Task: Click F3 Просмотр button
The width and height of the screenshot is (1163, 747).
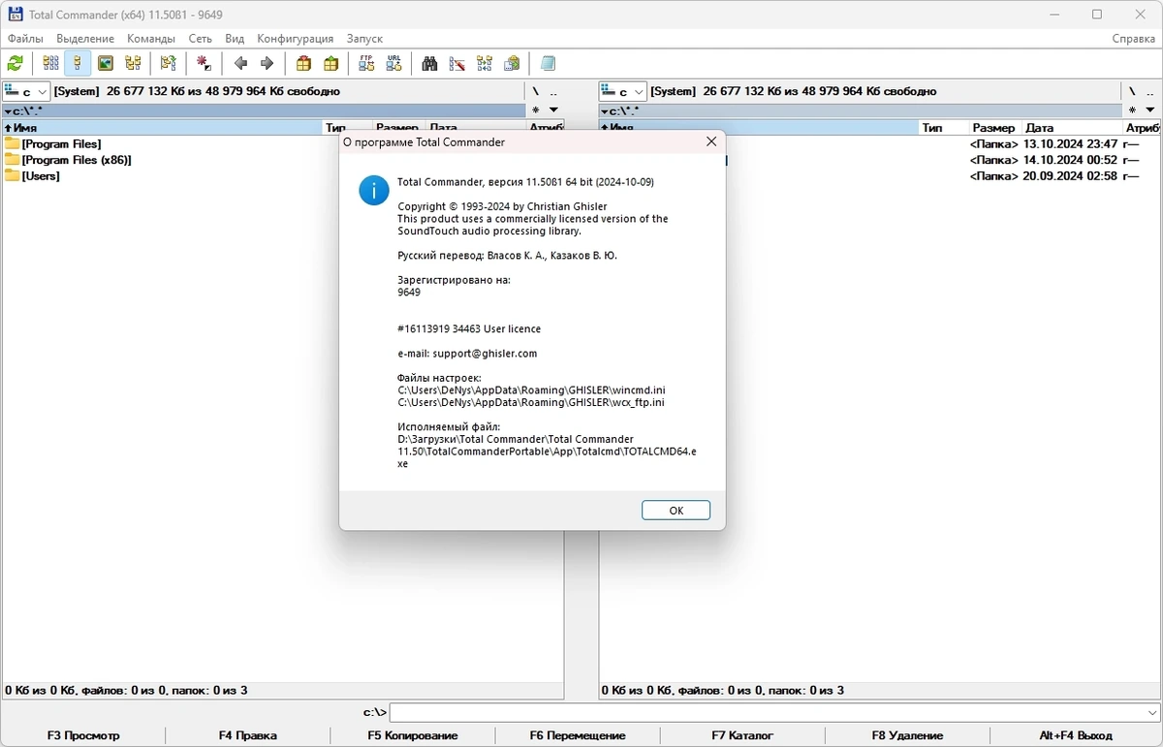Action: [x=83, y=735]
